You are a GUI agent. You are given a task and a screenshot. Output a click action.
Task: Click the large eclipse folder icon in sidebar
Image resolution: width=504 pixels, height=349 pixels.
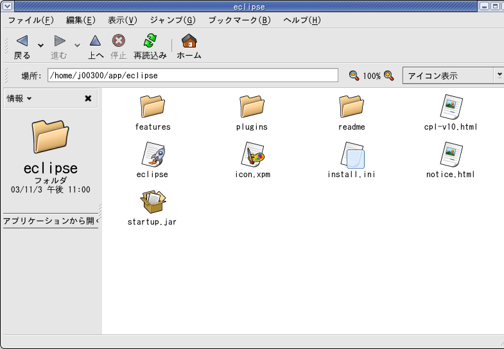[50, 136]
